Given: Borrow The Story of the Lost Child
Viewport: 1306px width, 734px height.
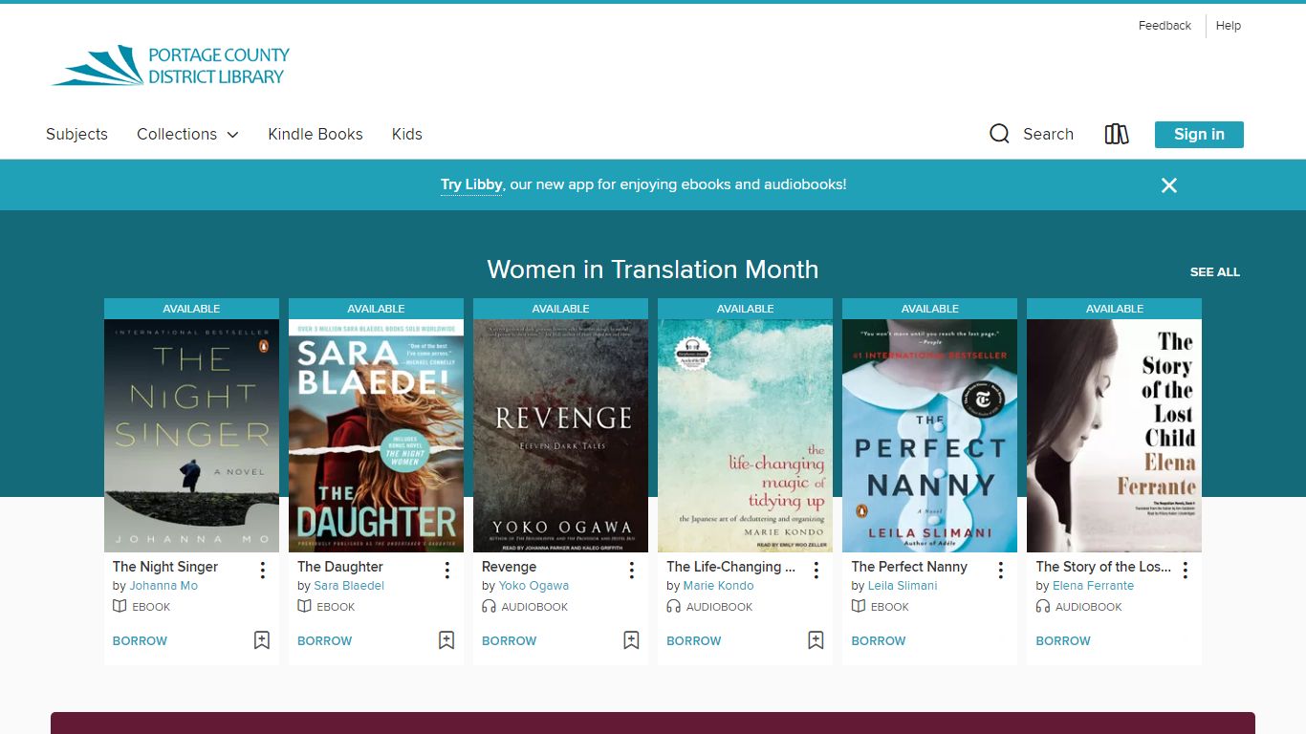Looking at the screenshot, I should 1062,641.
